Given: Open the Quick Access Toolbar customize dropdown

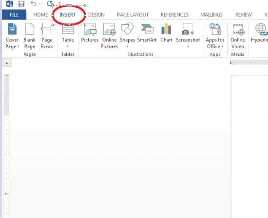Looking at the screenshot, I should coord(59,3).
